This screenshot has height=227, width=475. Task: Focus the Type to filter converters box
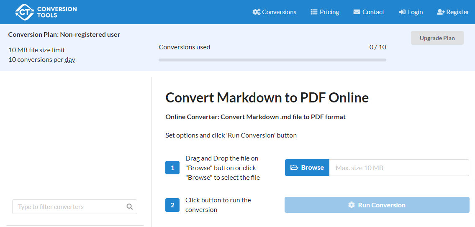tap(74, 207)
